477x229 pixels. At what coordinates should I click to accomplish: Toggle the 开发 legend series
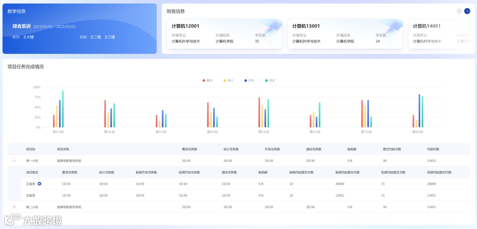[249, 80]
